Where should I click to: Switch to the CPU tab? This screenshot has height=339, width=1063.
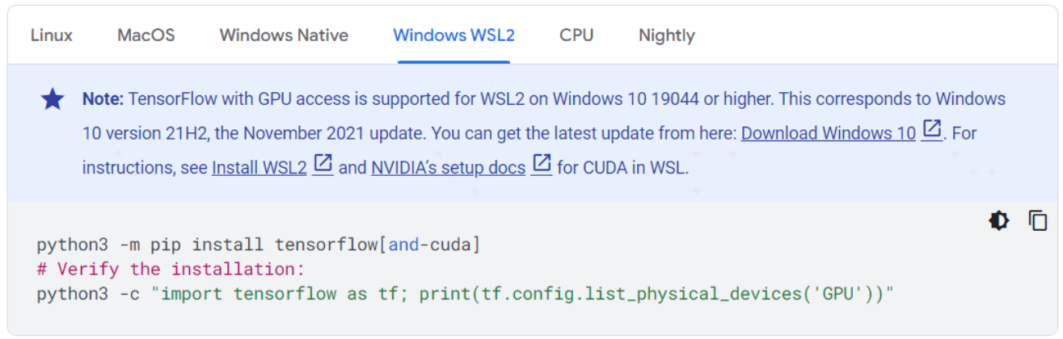click(576, 36)
